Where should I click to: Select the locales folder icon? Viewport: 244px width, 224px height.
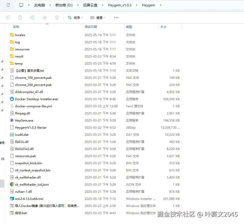pos(12,35)
